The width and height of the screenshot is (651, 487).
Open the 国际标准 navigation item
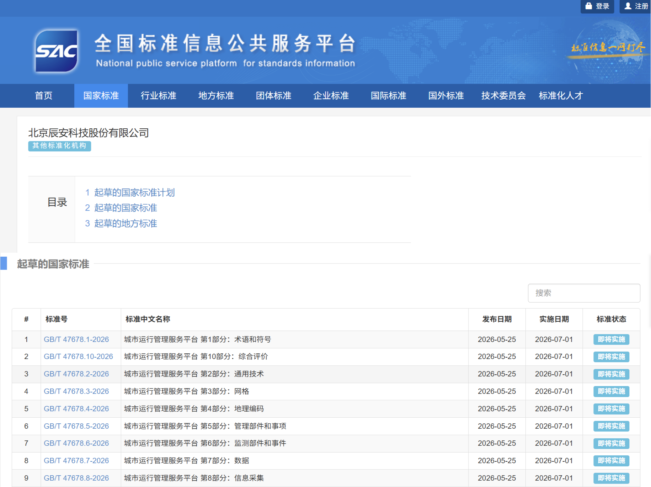(x=388, y=96)
